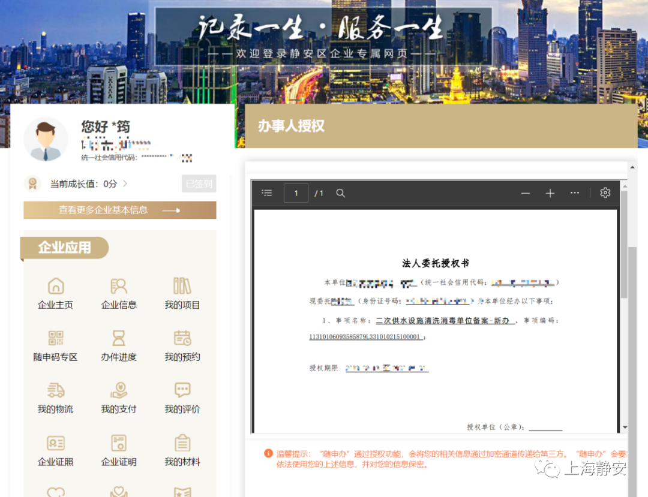Open 我的预约 (My Appointments)
This screenshot has width=648, height=497.
[182, 345]
